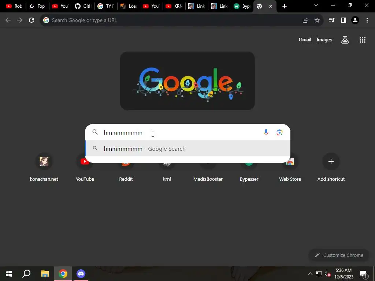Click the Customize Chrome button
The width and height of the screenshot is (375, 281).
click(339, 255)
